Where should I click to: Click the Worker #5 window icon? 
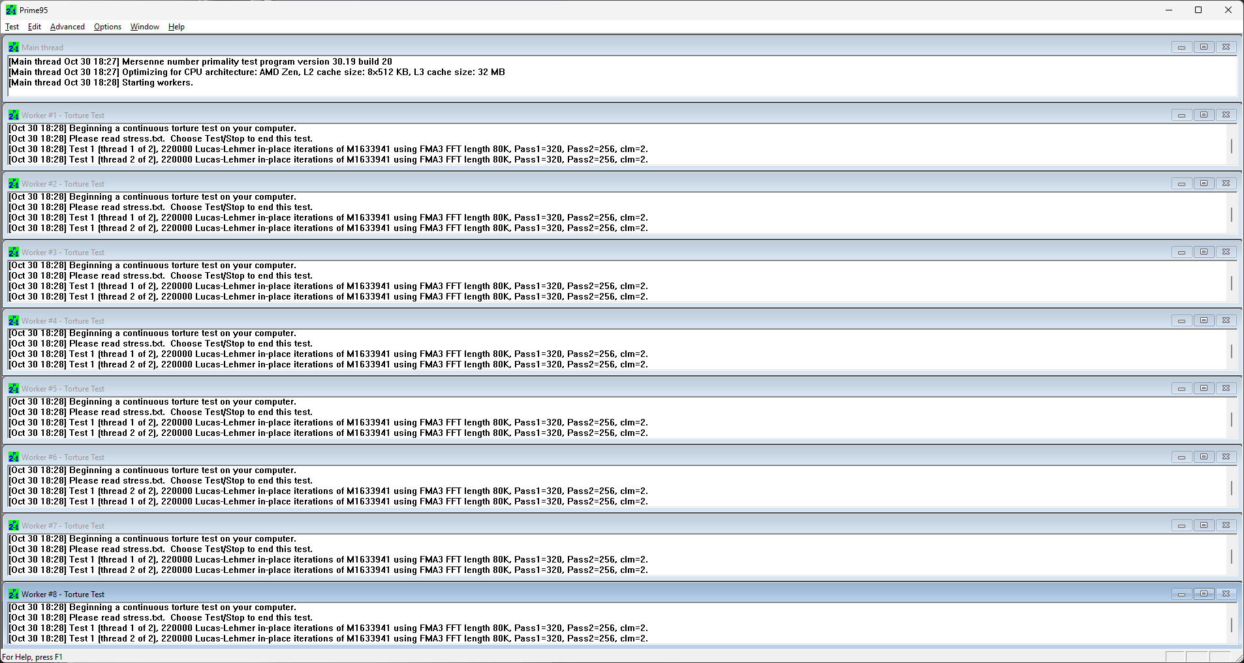pyautogui.click(x=14, y=388)
